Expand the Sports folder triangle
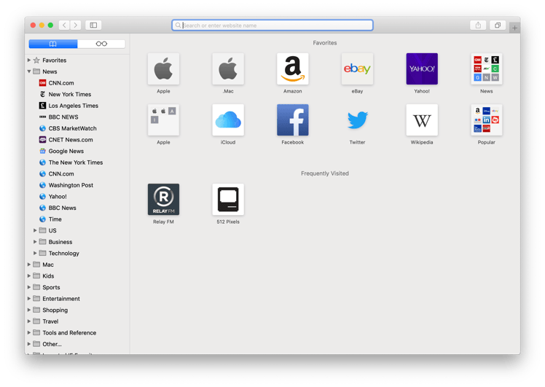Screen dimensions: 545x387 29,287
